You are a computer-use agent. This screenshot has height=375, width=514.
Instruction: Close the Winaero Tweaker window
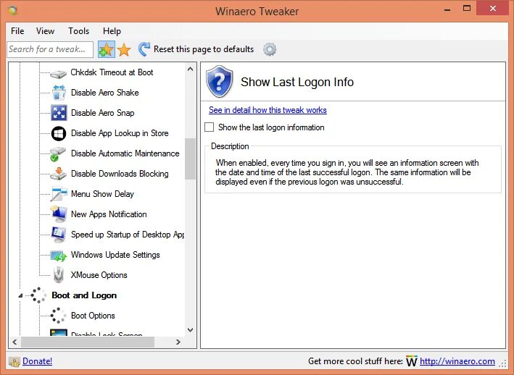pos(493,9)
